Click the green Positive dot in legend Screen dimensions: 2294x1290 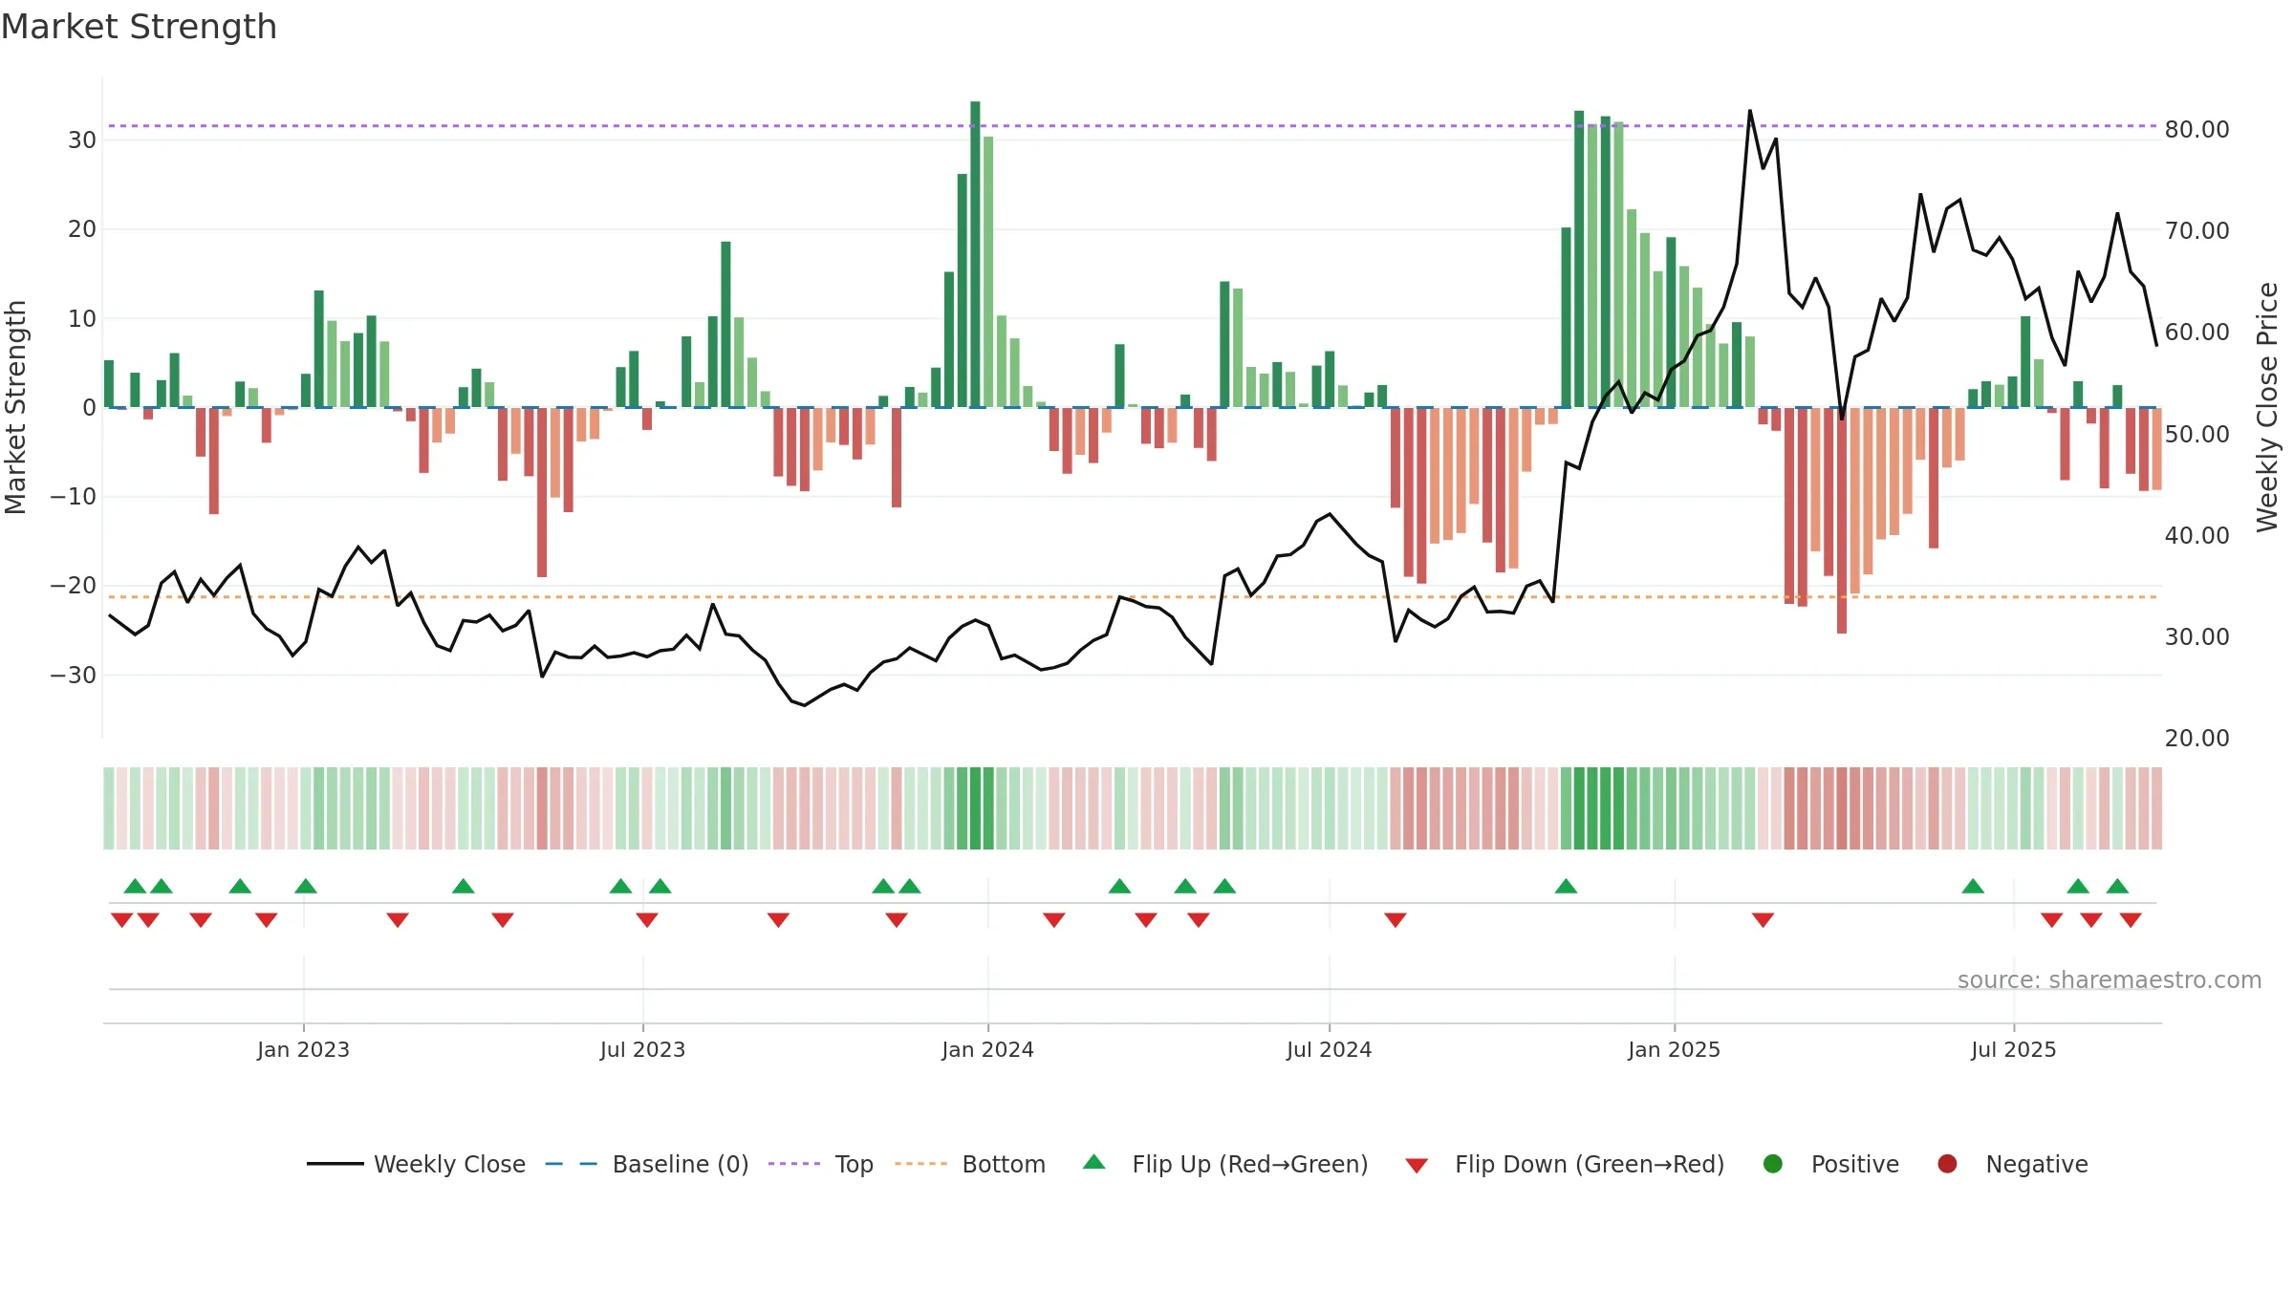[1773, 1164]
